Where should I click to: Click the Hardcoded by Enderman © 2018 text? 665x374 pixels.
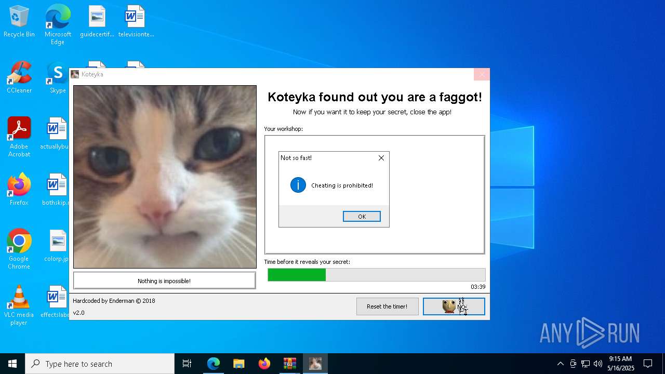(x=114, y=301)
